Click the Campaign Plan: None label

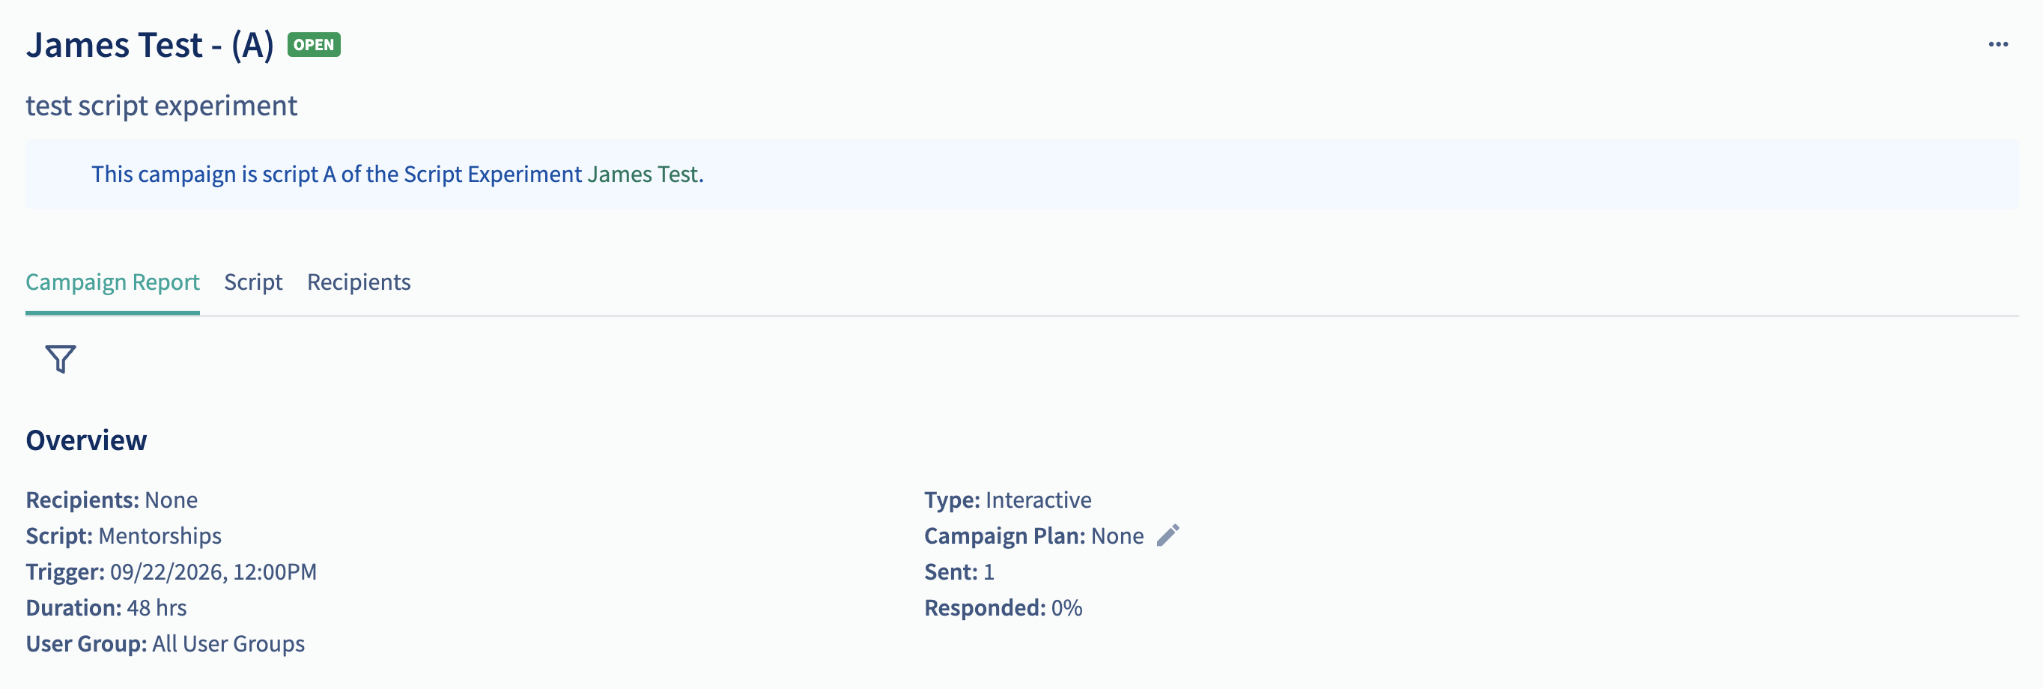(1034, 536)
